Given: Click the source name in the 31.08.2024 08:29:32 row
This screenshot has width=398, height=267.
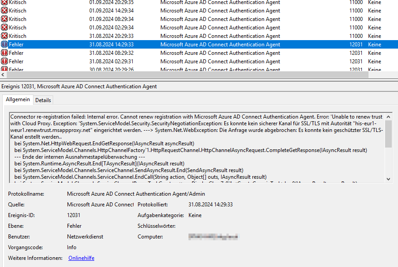Looking at the screenshot, I should pos(220,53).
